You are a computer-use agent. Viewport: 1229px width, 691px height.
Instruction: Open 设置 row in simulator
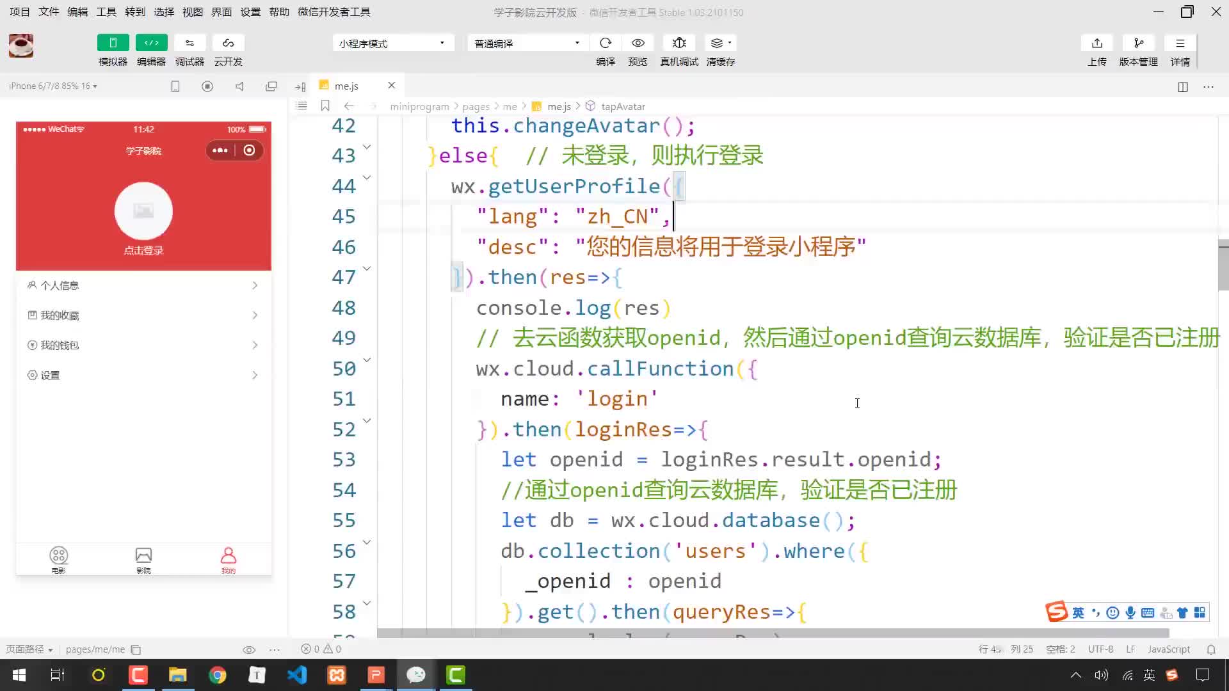[x=143, y=375]
